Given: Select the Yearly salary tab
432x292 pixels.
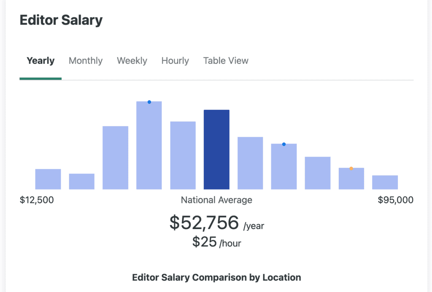Looking at the screenshot, I should pos(40,61).
